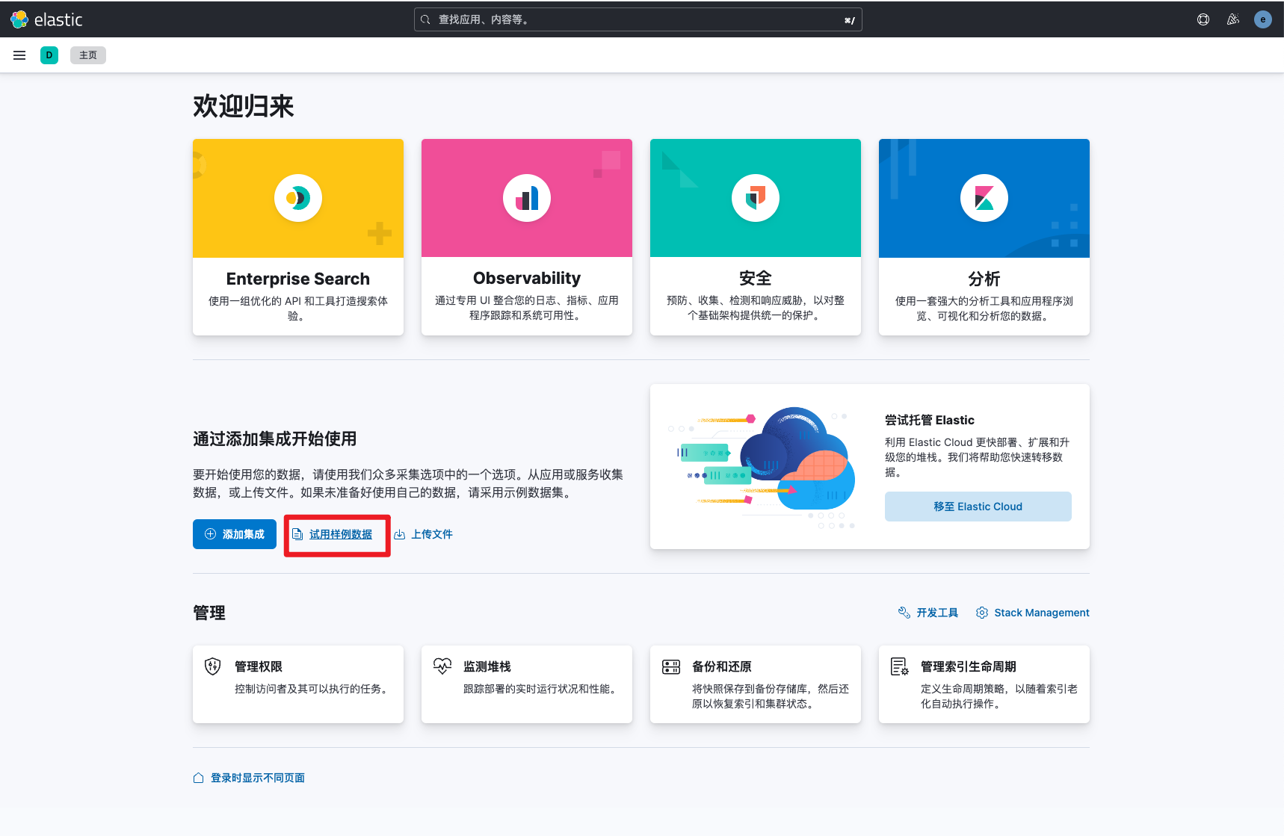Screen dimensions: 1284x836
Task: Click the heartbeat icon beside 监测堆栈
Action: coord(442,666)
